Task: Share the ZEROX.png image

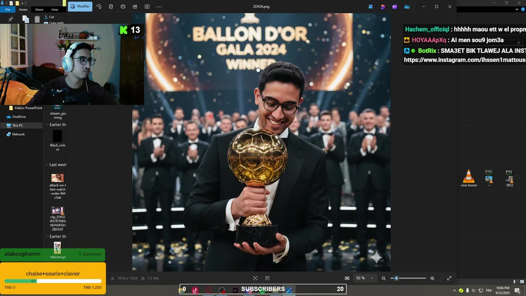Action: click(135, 7)
